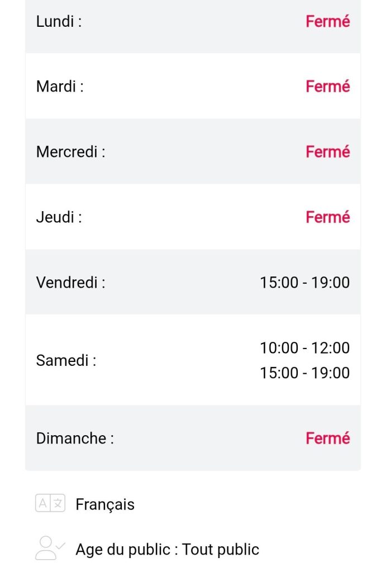The width and height of the screenshot is (386, 572).
Task: Click Fermé status for Jeudi
Action: (x=327, y=217)
